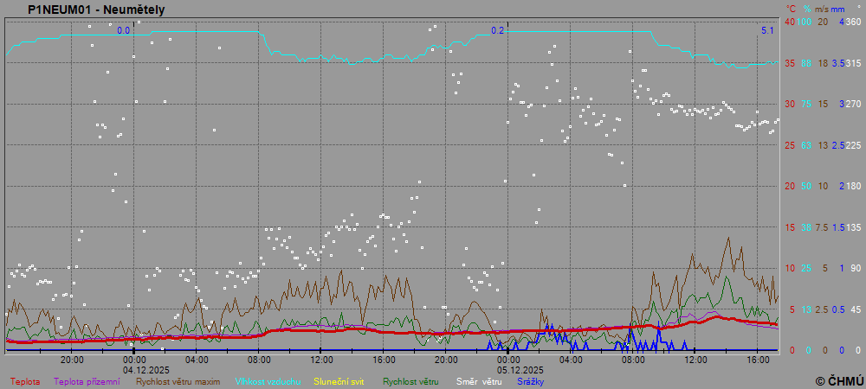Screen dimensions: 866x389
Task: Click the red 40 temperature axis value
Action: [x=789, y=22]
